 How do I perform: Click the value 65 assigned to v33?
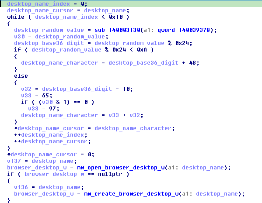point(45,96)
